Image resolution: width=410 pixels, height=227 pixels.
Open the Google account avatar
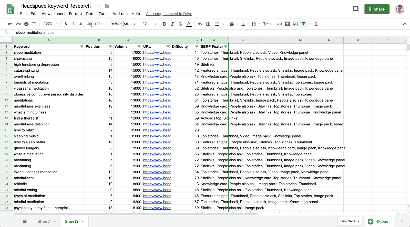(x=399, y=9)
